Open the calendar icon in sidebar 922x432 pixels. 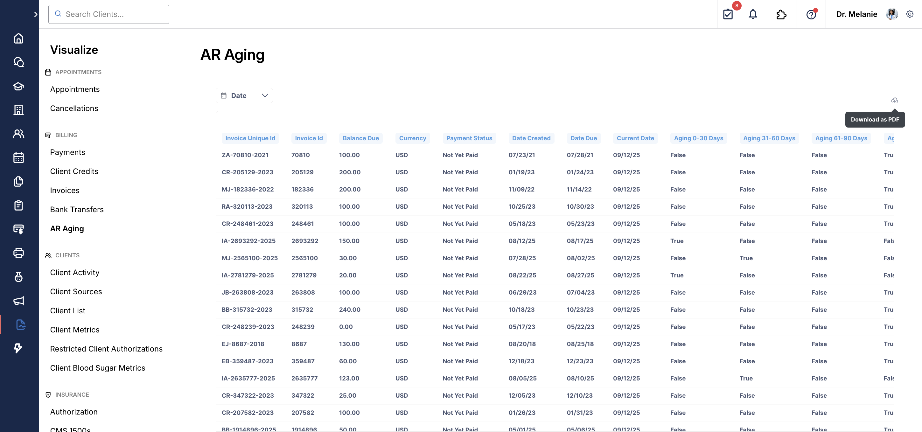click(x=18, y=157)
